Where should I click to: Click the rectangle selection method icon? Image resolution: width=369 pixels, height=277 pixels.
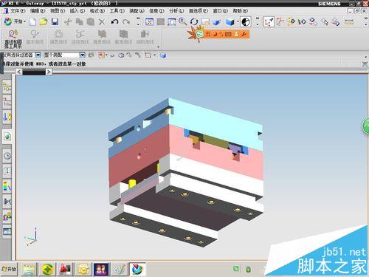(x=148, y=55)
